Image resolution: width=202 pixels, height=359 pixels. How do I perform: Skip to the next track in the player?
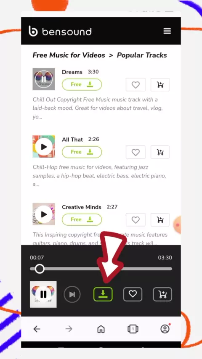pyautogui.click(x=72, y=294)
